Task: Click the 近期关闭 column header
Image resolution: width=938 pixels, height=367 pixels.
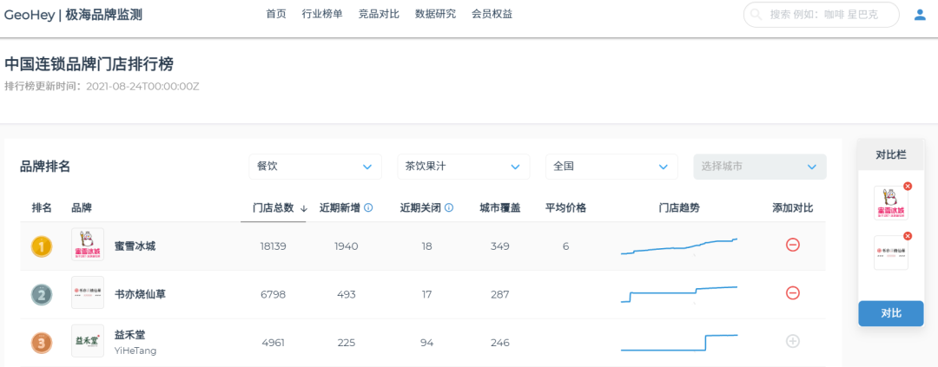Action: click(420, 208)
